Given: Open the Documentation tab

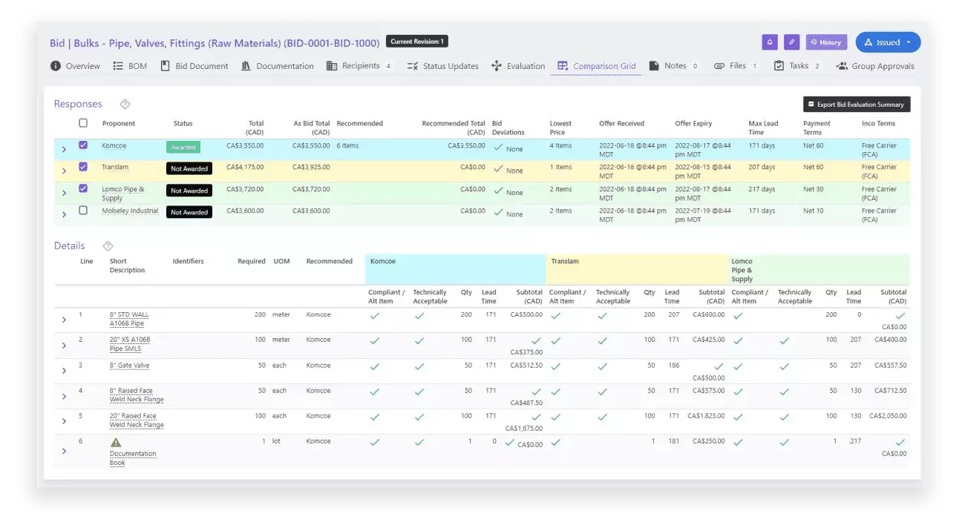Looking at the screenshot, I should coord(278,66).
